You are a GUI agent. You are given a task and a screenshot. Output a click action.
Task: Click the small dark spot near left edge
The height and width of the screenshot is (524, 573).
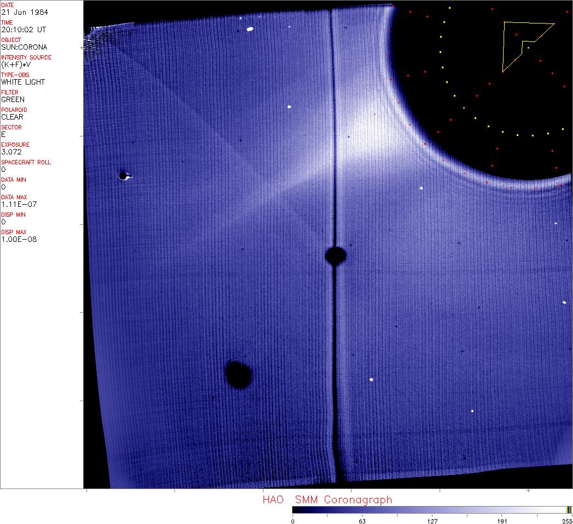click(123, 175)
